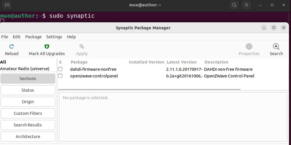Click the terminal new tab icon
The height and width of the screenshot is (145, 291).
click(x=7, y=5)
